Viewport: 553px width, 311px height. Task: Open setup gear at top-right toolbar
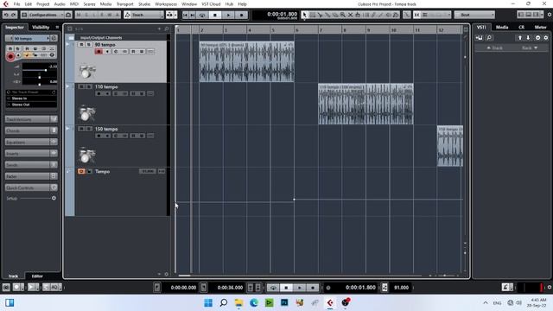[550, 15]
